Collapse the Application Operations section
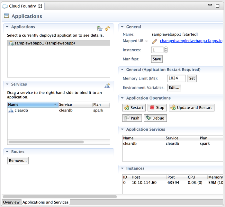Screen dimensions: 225x207 coord(122,98)
